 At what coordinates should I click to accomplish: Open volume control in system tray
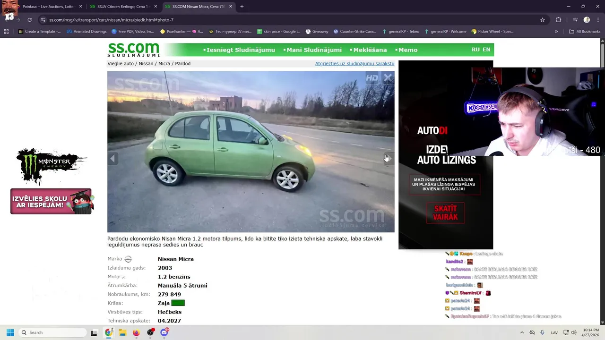tap(574, 332)
